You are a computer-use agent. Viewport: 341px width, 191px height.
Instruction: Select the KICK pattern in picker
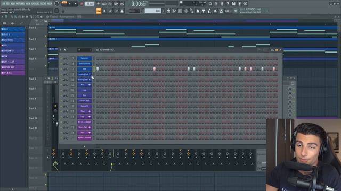tap(13, 56)
